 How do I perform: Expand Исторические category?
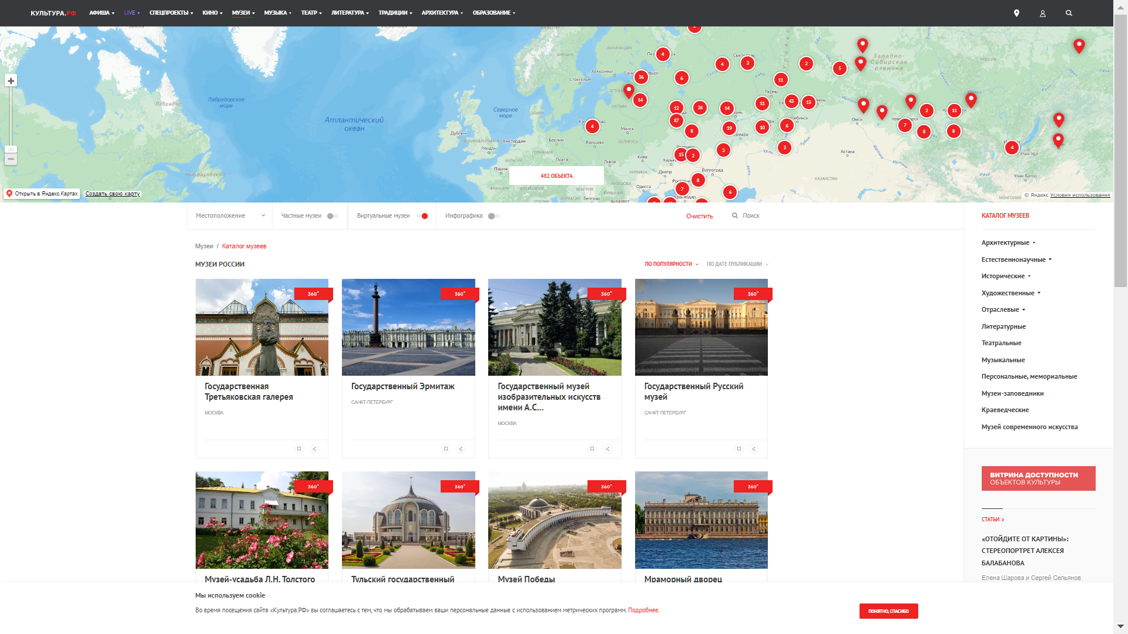click(x=1006, y=276)
